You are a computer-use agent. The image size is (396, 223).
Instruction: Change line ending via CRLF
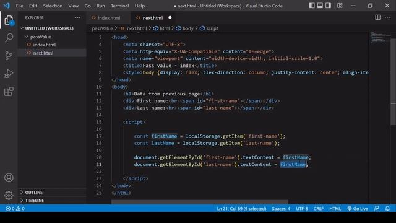coord(319,209)
